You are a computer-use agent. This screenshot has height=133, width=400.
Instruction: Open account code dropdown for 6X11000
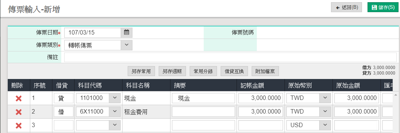(115, 111)
